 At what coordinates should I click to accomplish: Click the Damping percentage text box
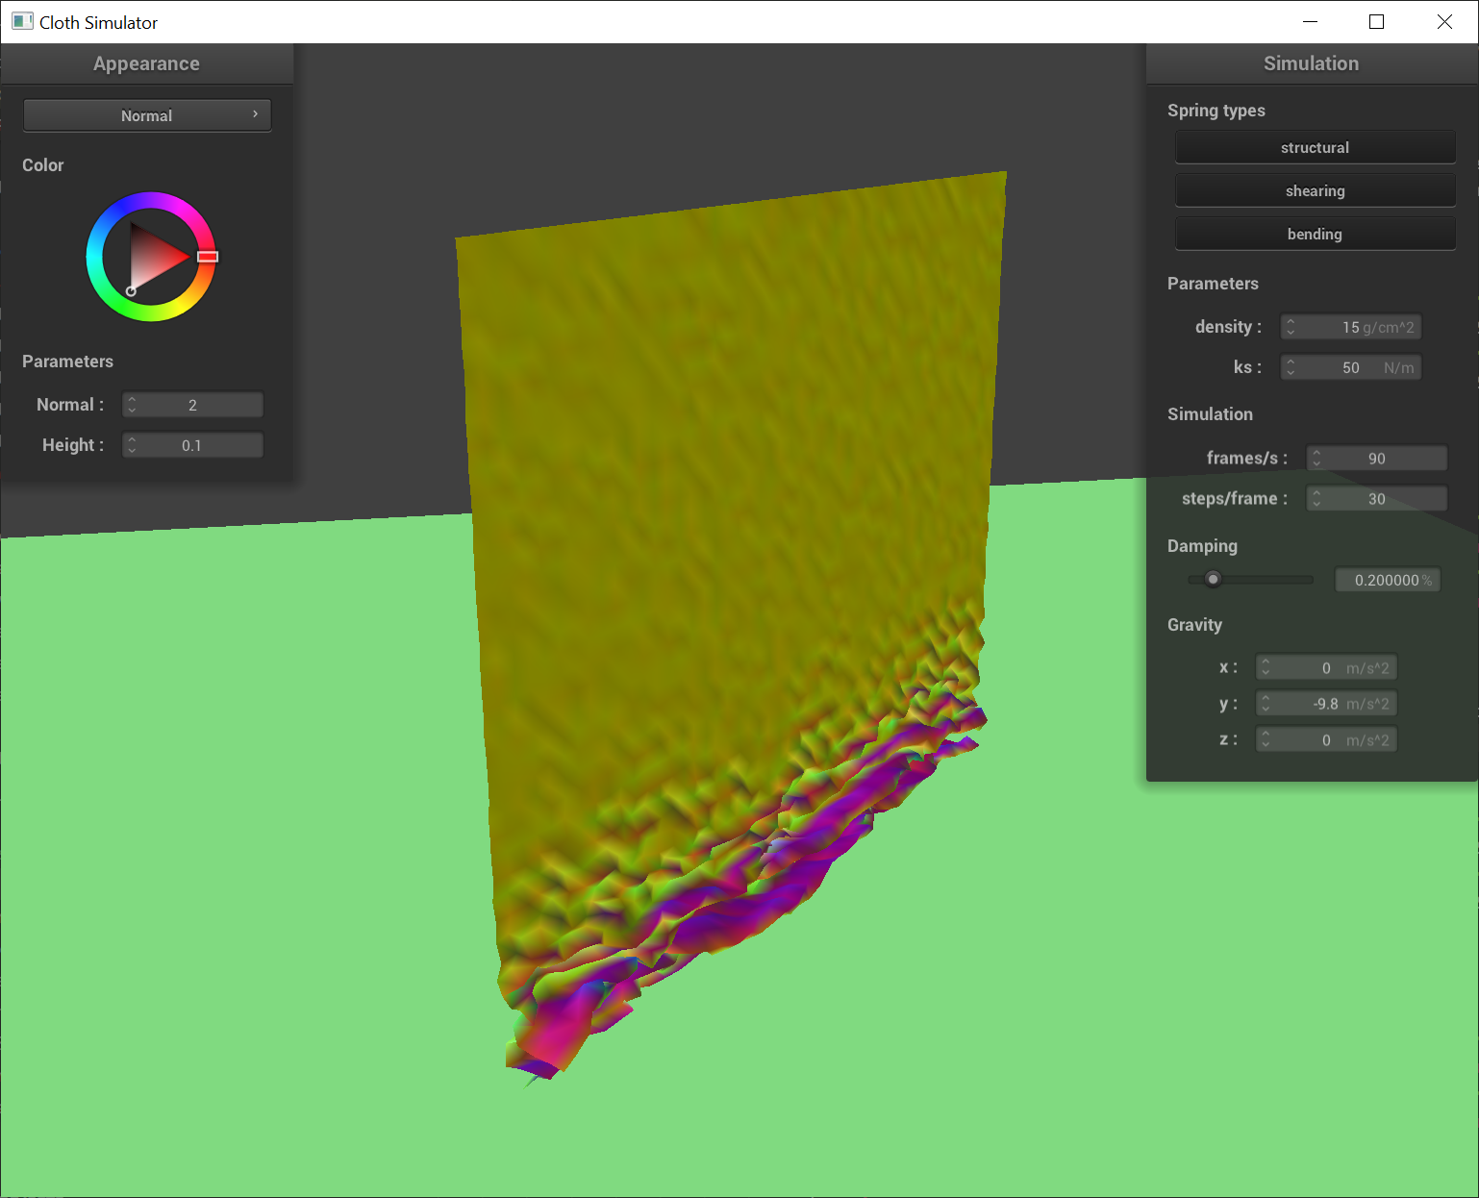pos(1387,580)
